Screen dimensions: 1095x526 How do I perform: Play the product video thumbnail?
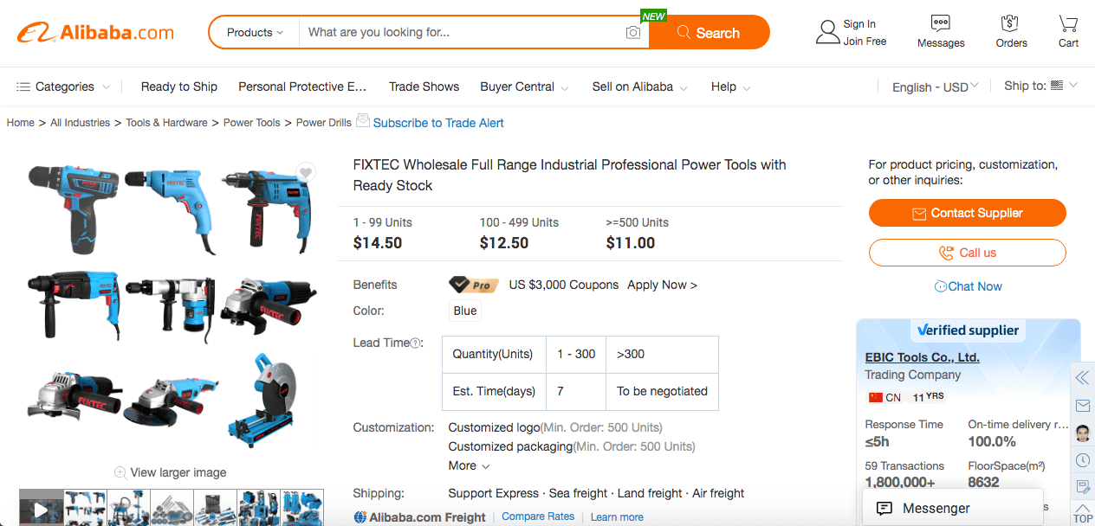pyautogui.click(x=41, y=510)
